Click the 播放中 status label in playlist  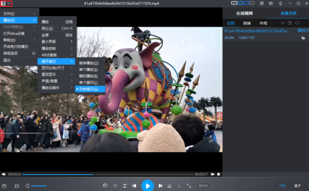303,30
